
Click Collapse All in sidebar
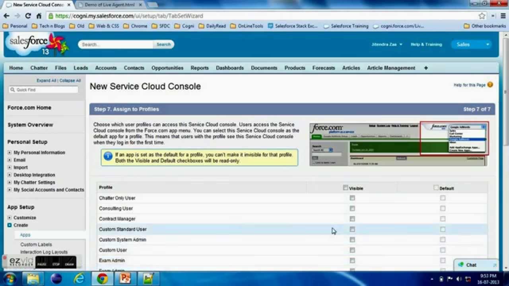70,81
